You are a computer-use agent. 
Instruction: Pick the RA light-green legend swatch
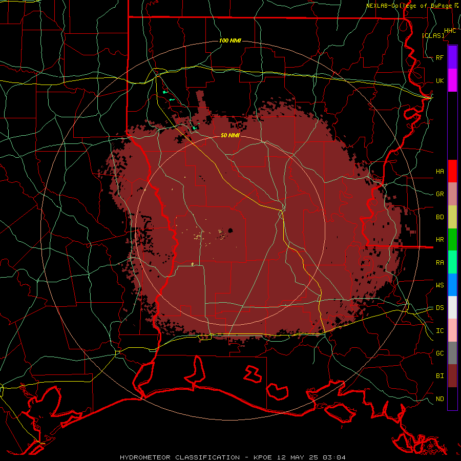point(452,262)
